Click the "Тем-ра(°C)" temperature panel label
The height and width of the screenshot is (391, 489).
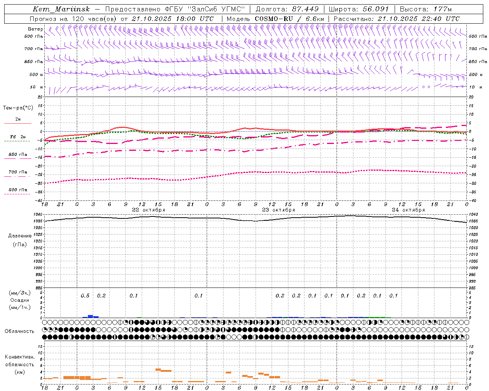tap(18, 108)
